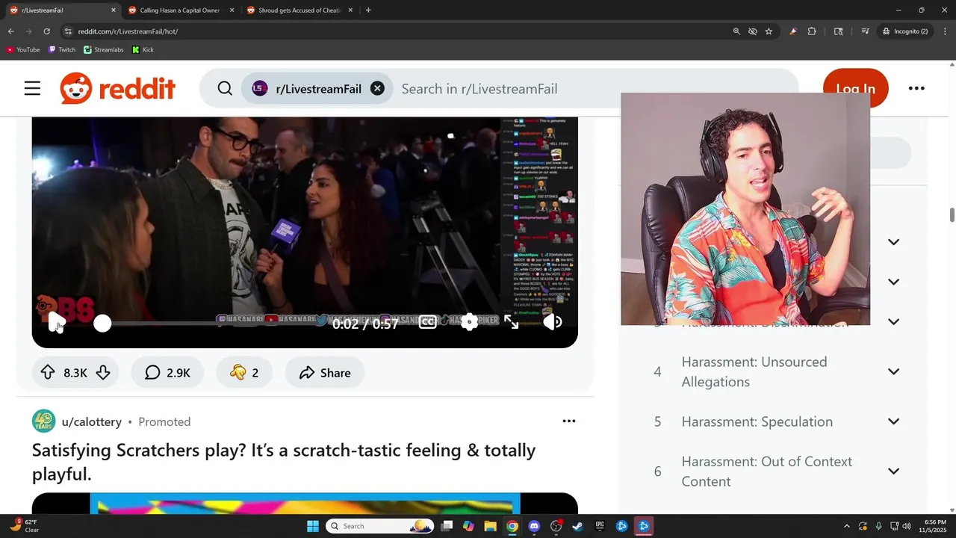Show hidden system tray icons
Viewport: 956px width, 538px height.
[x=846, y=526]
